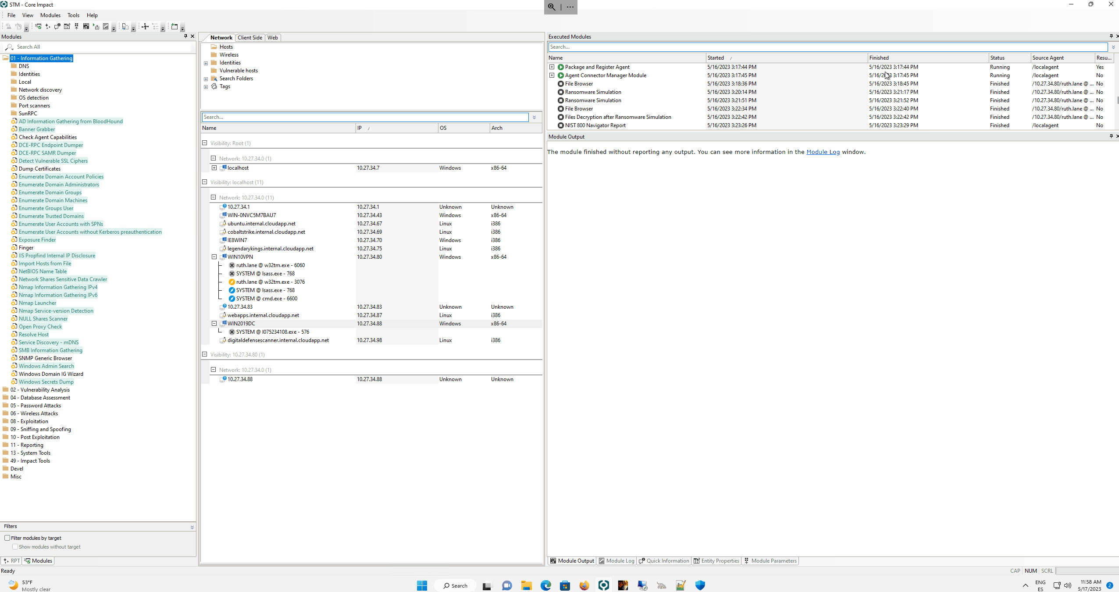Pin the Executed Modules panel
The height and width of the screenshot is (592, 1119).
(1111, 36)
